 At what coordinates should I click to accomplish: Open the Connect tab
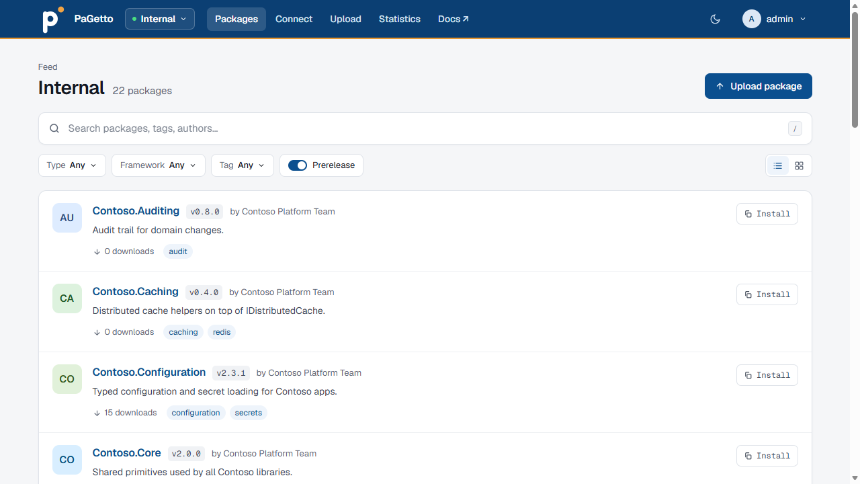pyautogui.click(x=294, y=19)
